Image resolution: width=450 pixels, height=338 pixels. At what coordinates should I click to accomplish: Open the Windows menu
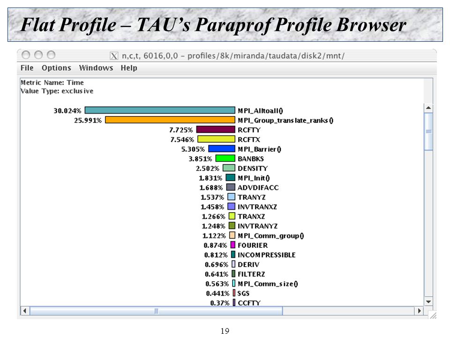pyautogui.click(x=96, y=68)
